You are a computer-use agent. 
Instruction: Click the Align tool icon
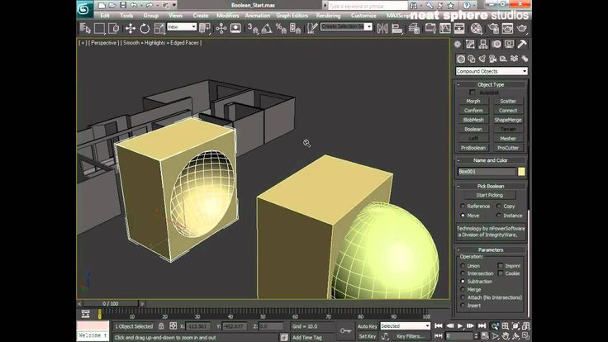(397, 28)
